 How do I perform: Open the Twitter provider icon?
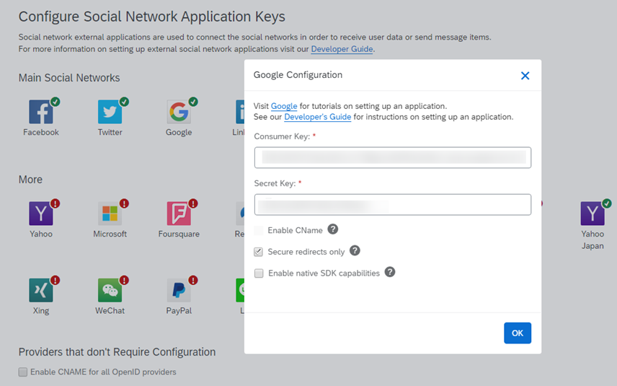[110, 112]
